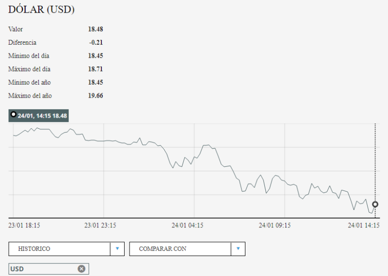Click the Máximo del día value 18.71

click(96, 69)
